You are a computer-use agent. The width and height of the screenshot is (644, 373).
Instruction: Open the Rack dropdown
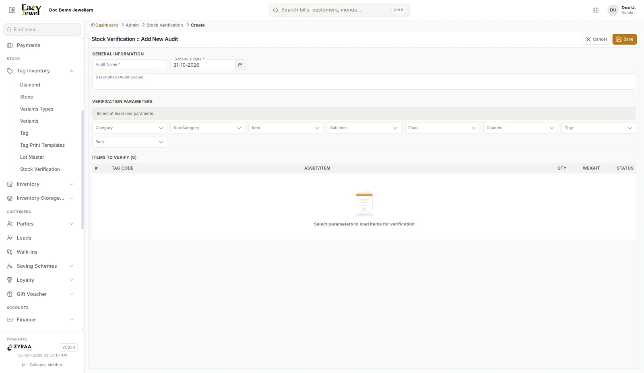coord(129,142)
